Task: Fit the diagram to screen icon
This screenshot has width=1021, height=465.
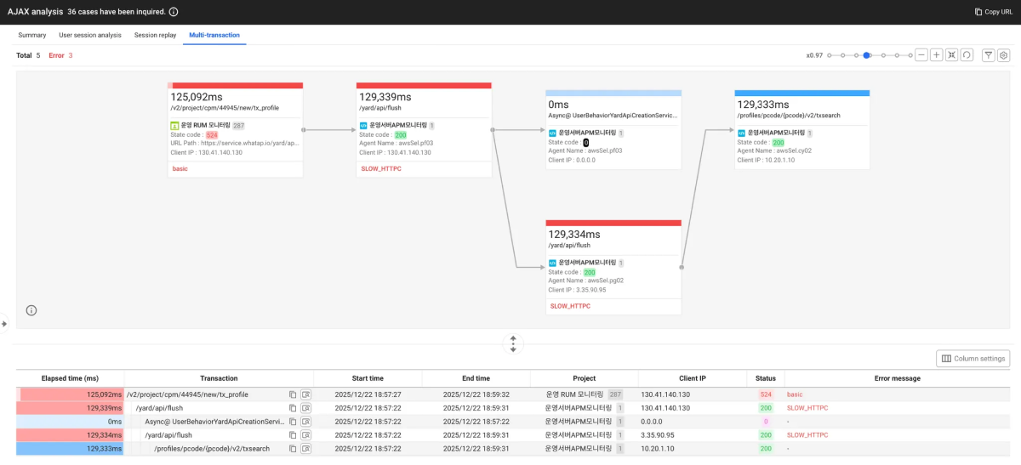Action: (952, 55)
